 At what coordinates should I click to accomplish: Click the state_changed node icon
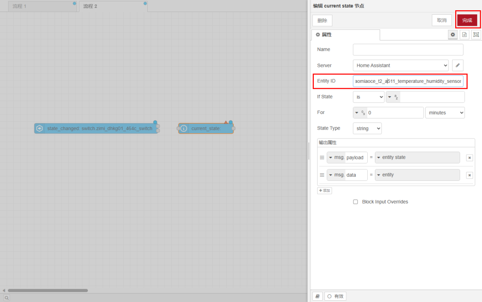click(x=39, y=128)
